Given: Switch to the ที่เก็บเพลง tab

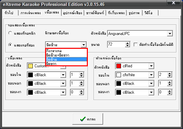Looking at the screenshot, I should pos(116,13).
